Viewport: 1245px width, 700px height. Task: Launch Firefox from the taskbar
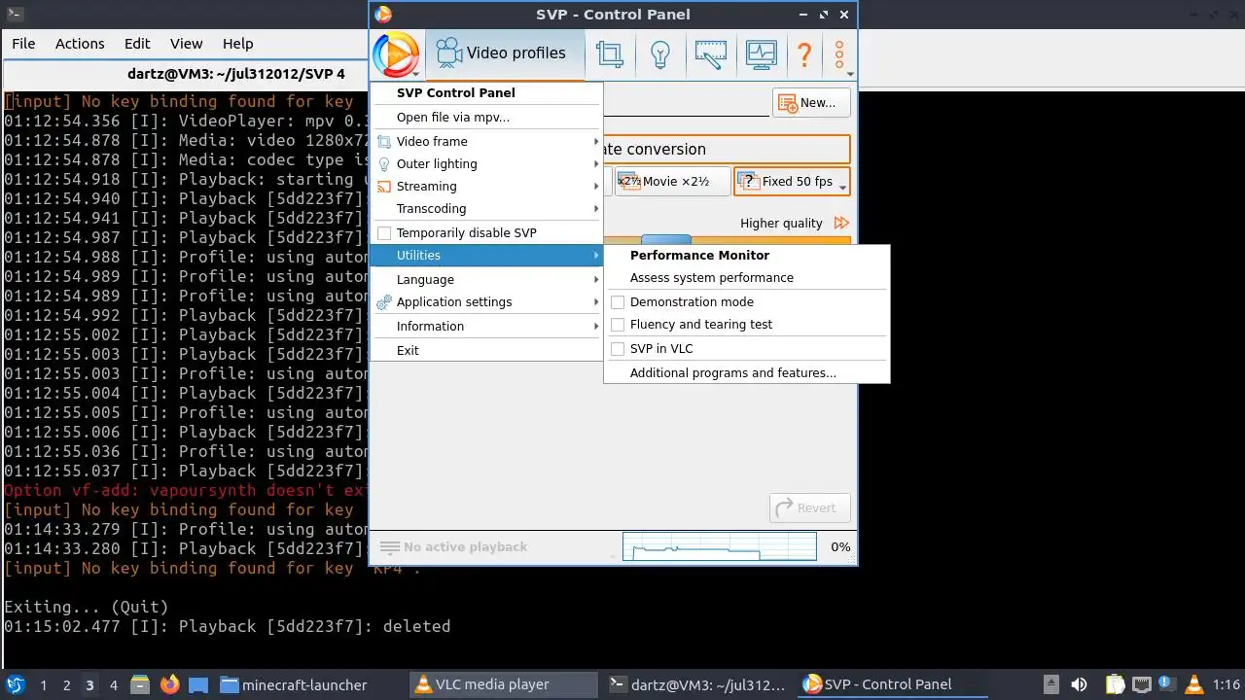[169, 684]
